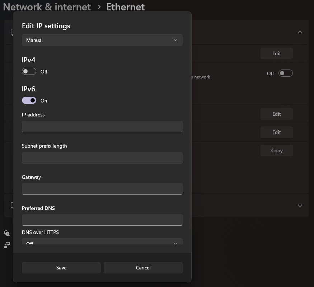Switch off the IPv6 toggle
314x287 pixels.
click(x=29, y=100)
